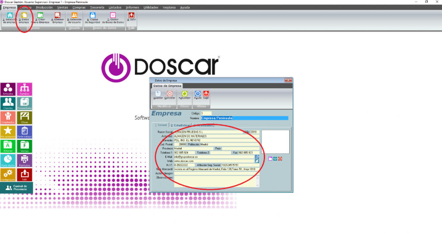Click the send e-mail icon beside E-Mail field
Image resolution: width=442 pixels, height=238 pixels.
pos(257,157)
